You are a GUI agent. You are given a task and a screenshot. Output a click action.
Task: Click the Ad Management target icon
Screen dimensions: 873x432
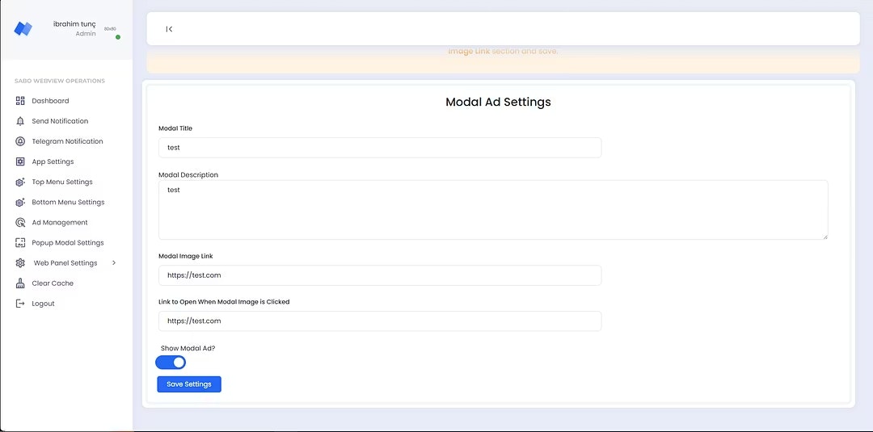20,222
